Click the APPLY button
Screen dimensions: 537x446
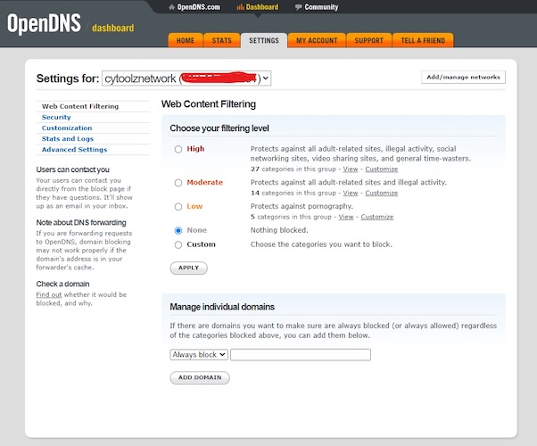[189, 268]
